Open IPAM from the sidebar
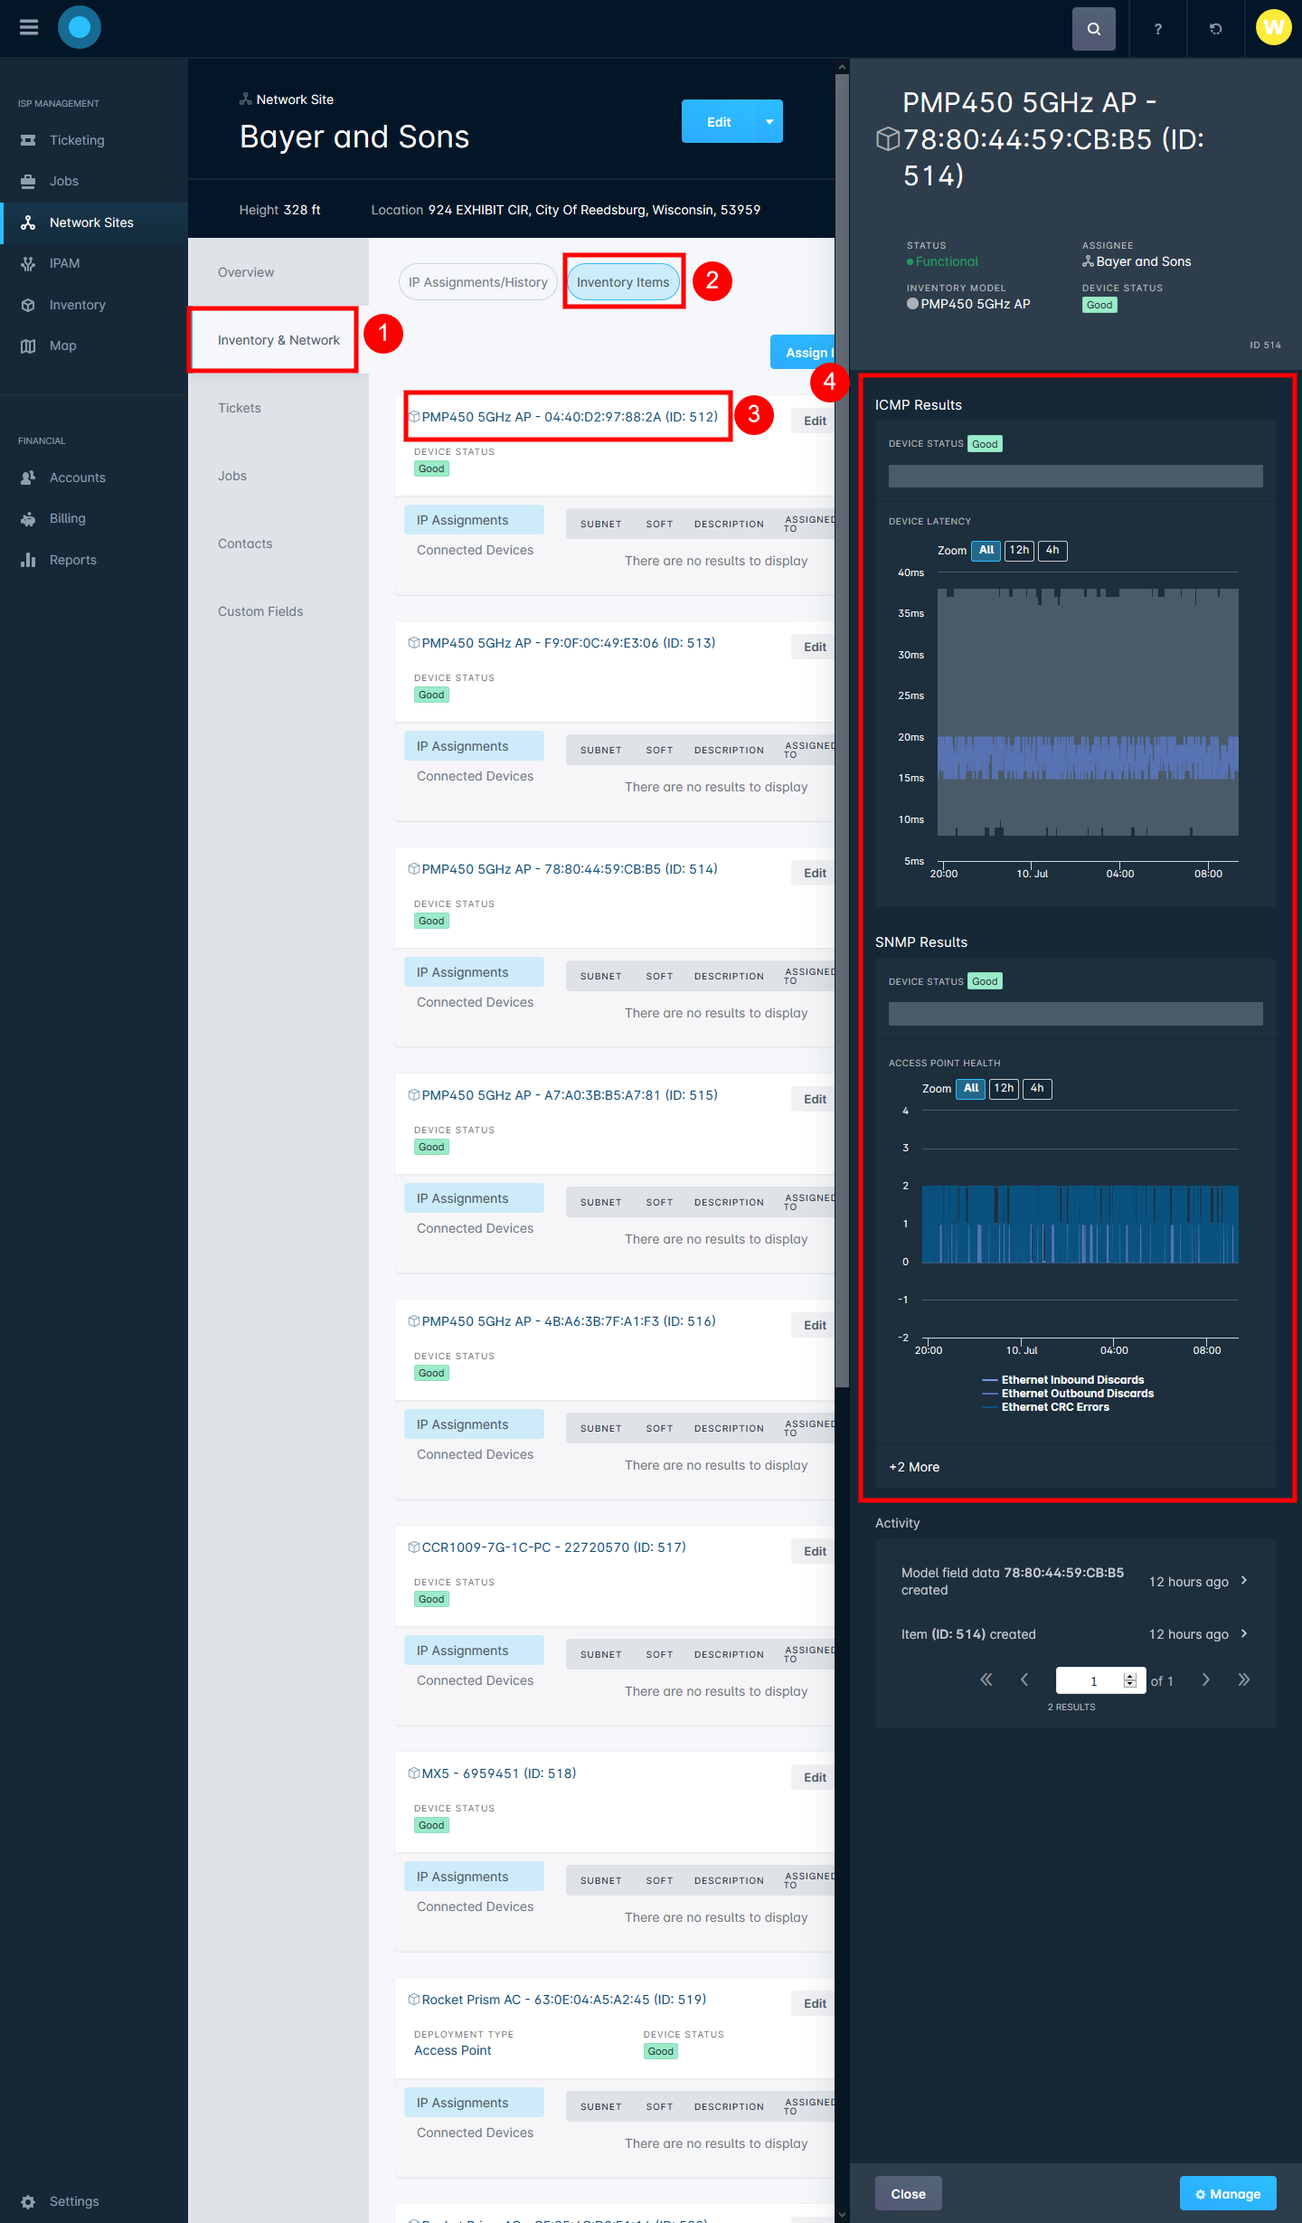 tap(64, 263)
